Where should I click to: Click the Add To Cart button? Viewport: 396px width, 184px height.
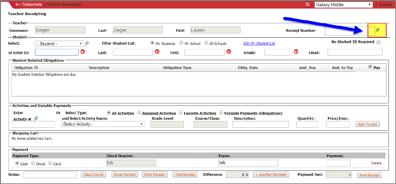pyautogui.click(x=368, y=124)
